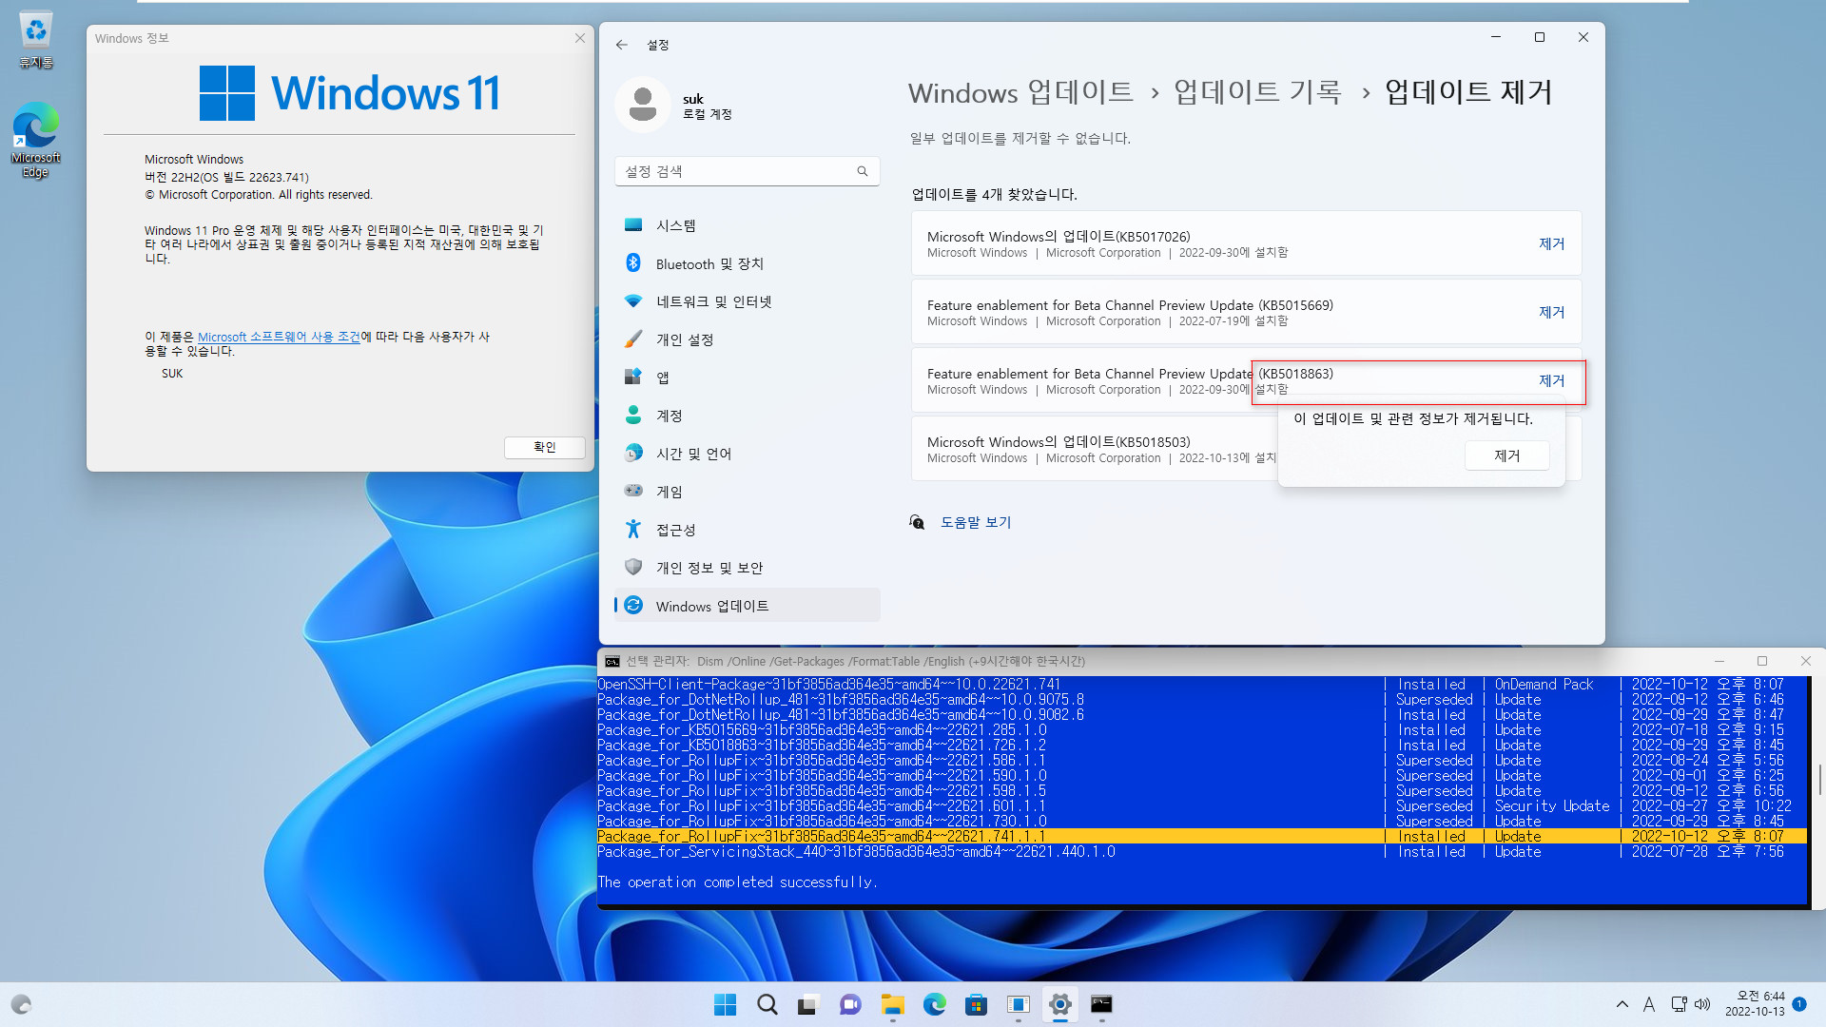The image size is (1826, 1027).
Task: Click the paintbrush personalization icon
Action: tap(633, 339)
